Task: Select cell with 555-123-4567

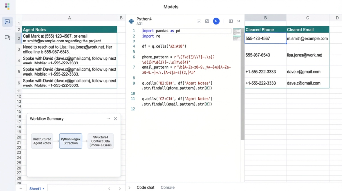Action: (265, 39)
